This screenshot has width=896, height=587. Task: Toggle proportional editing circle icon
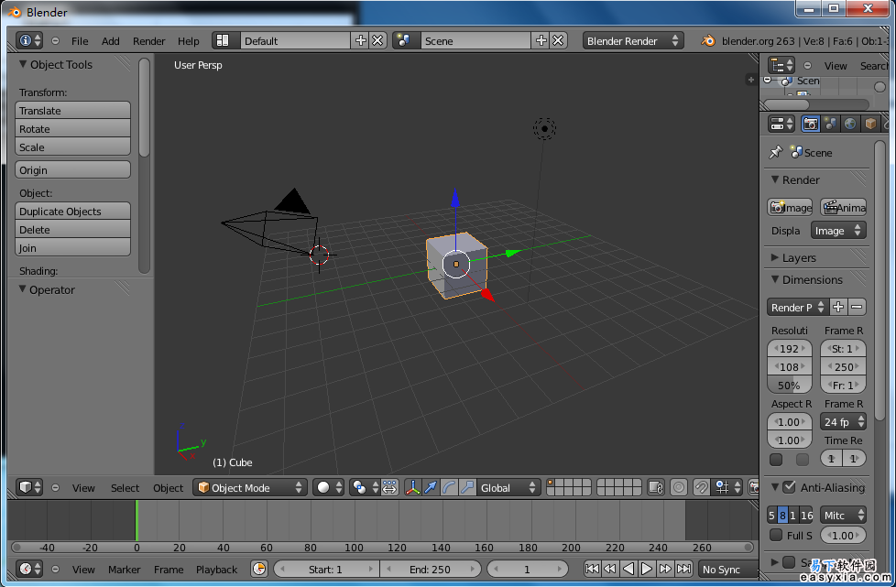point(678,488)
